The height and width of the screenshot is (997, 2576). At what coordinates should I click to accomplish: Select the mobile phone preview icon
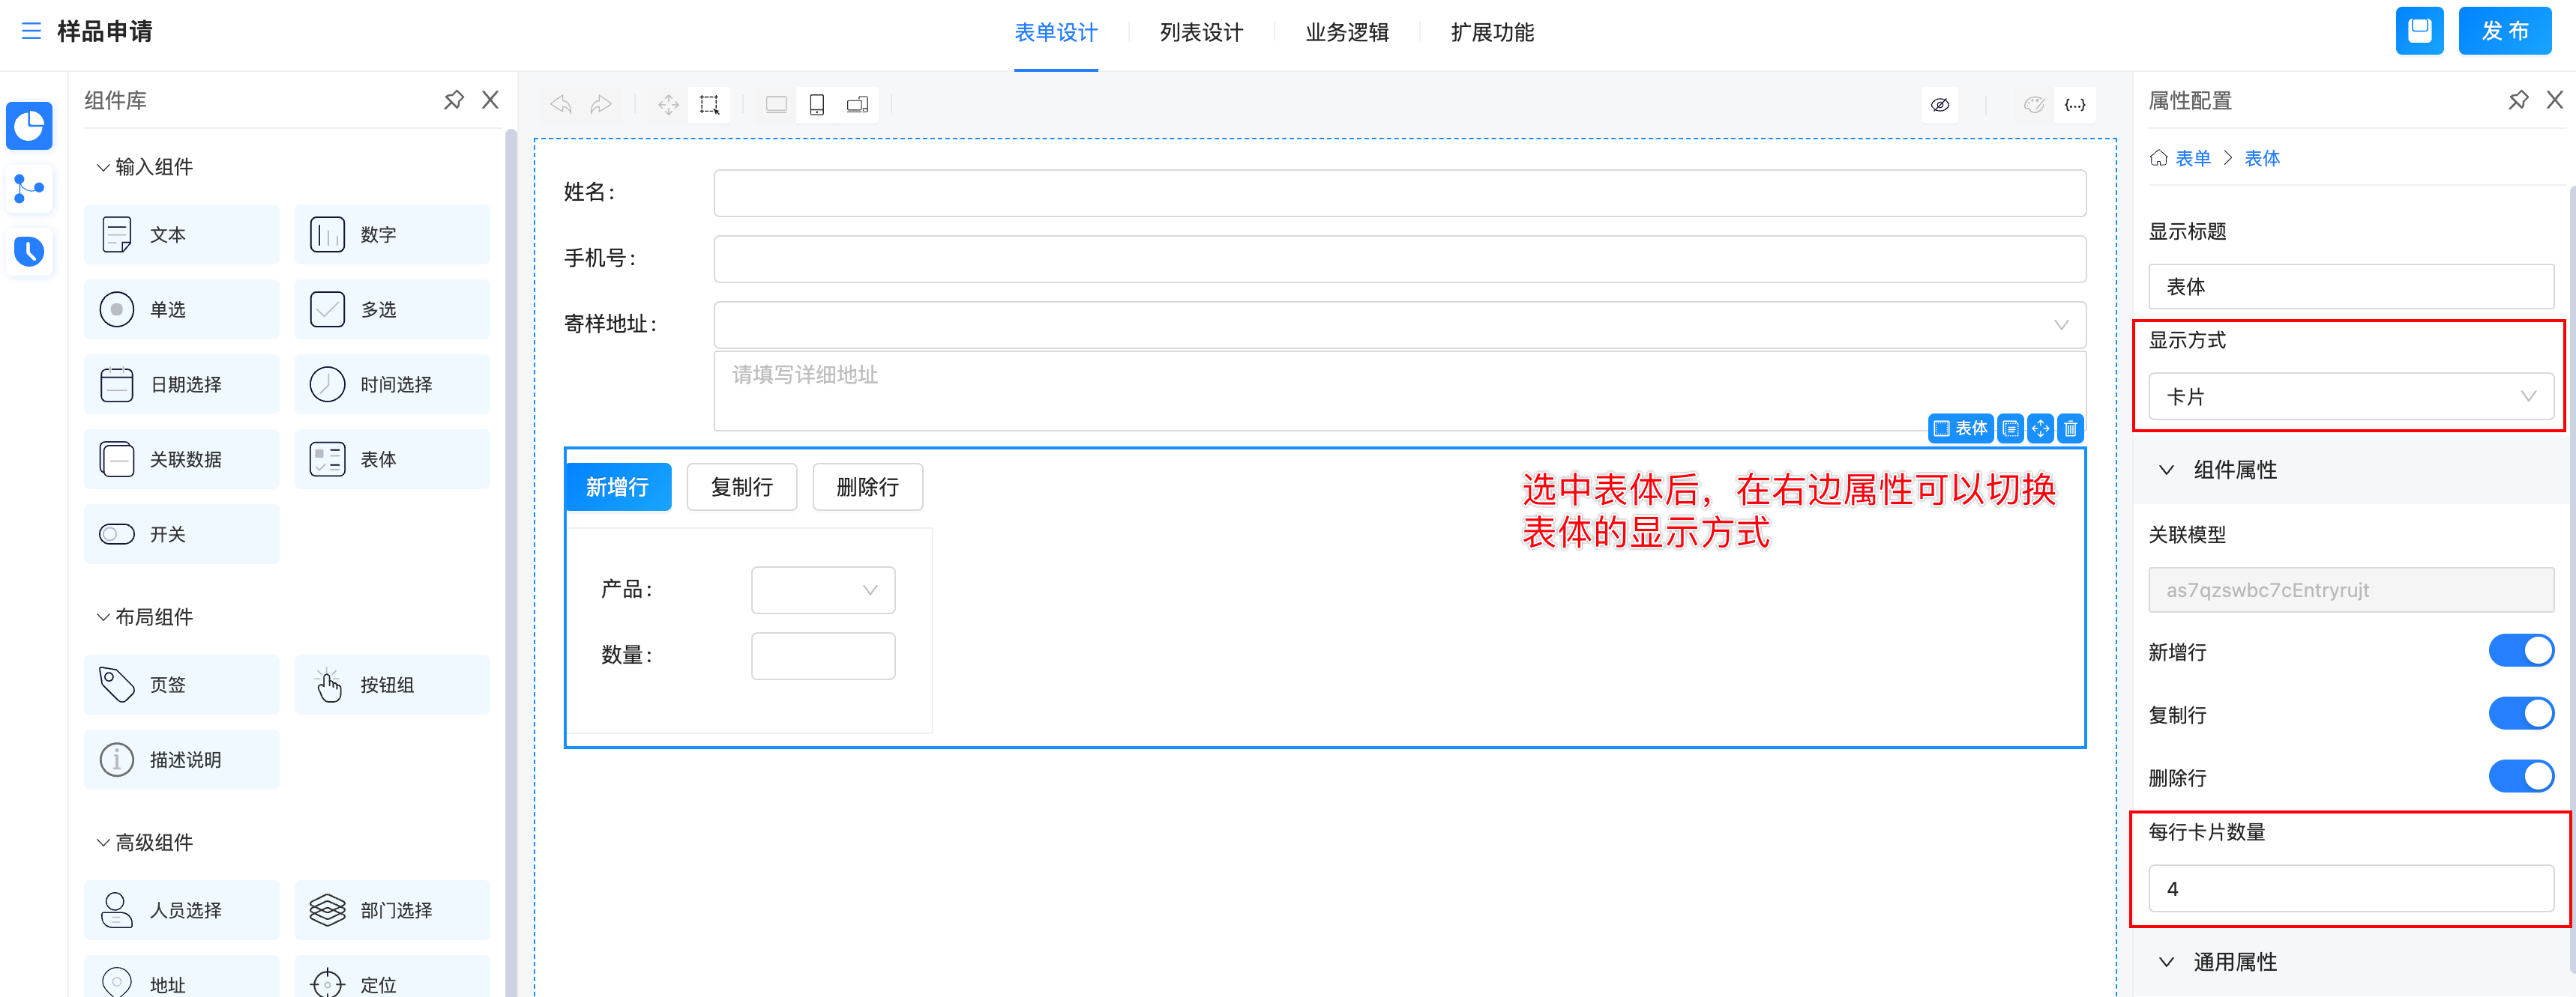(x=816, y=105)
